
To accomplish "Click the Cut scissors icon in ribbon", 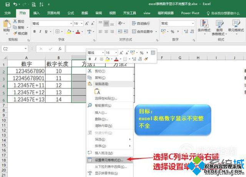I will tap(15, 21).
